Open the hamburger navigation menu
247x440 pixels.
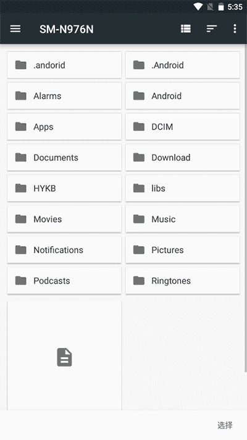pos(15,29)
